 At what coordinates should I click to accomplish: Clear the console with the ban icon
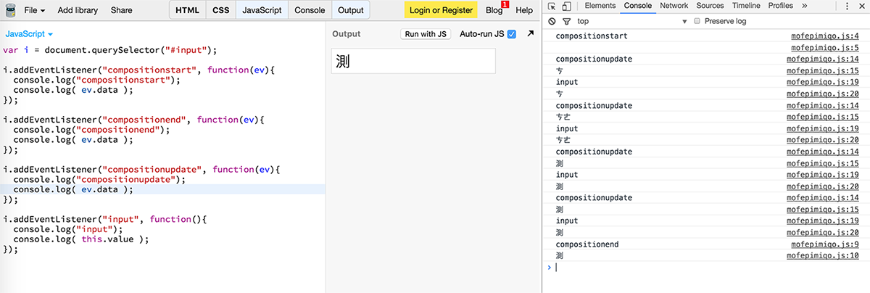(x=552, y=22)
